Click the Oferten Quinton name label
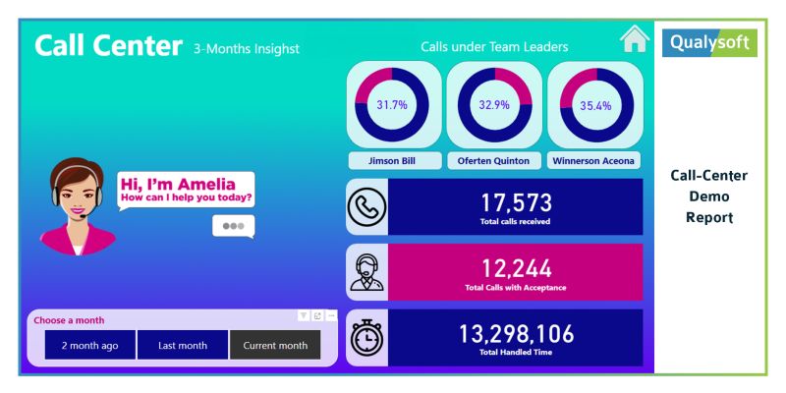 pos(493,161)
